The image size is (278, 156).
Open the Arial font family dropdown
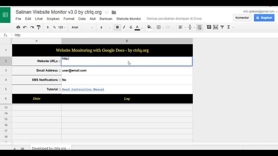[x=82, y=27]
